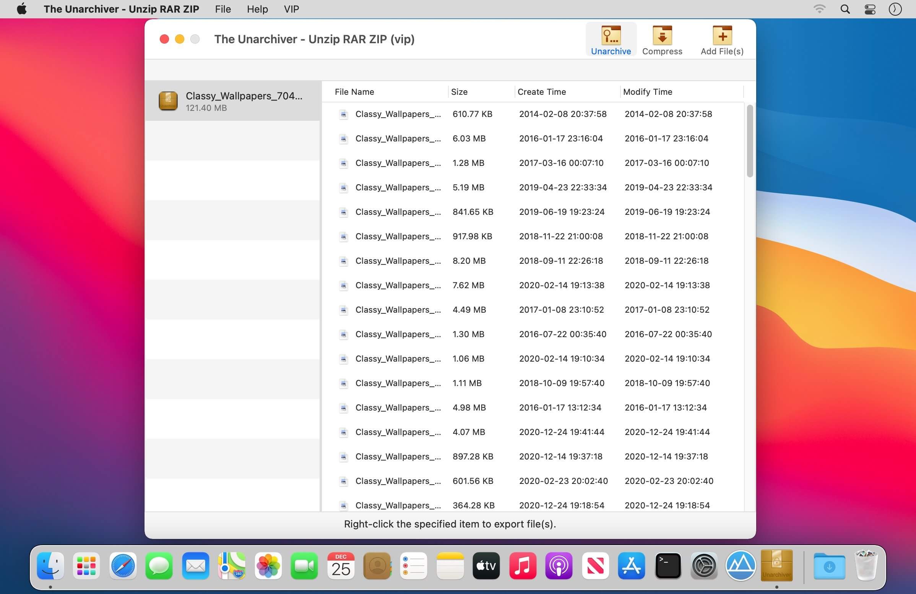Select the file sized 6.03 MB

click(533, 138)
